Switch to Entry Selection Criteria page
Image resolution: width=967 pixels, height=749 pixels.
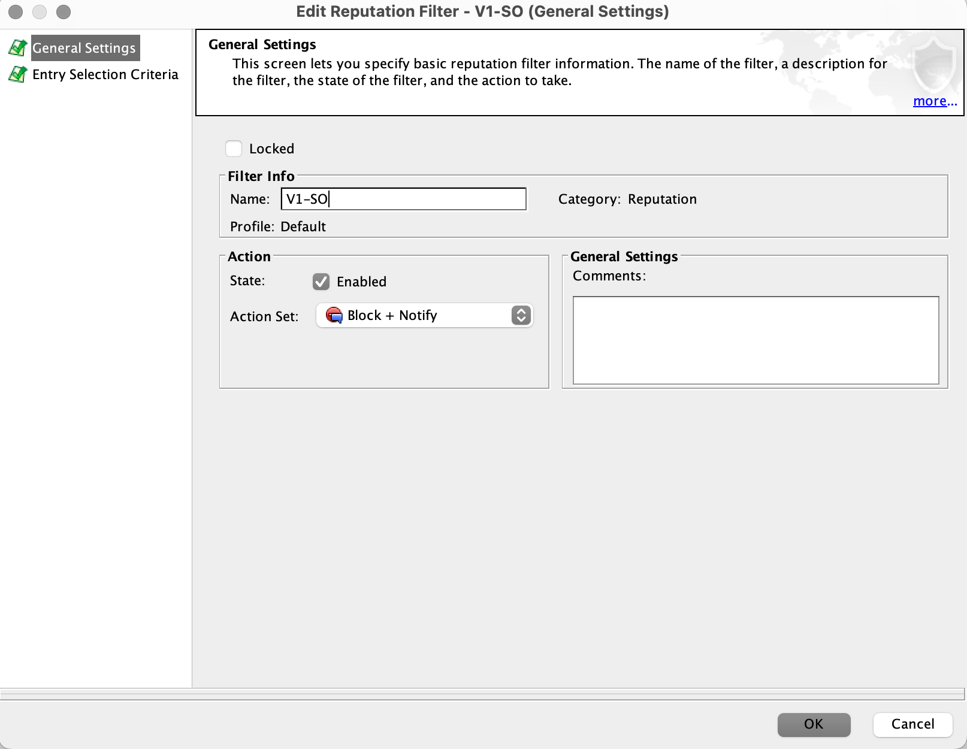105,74
